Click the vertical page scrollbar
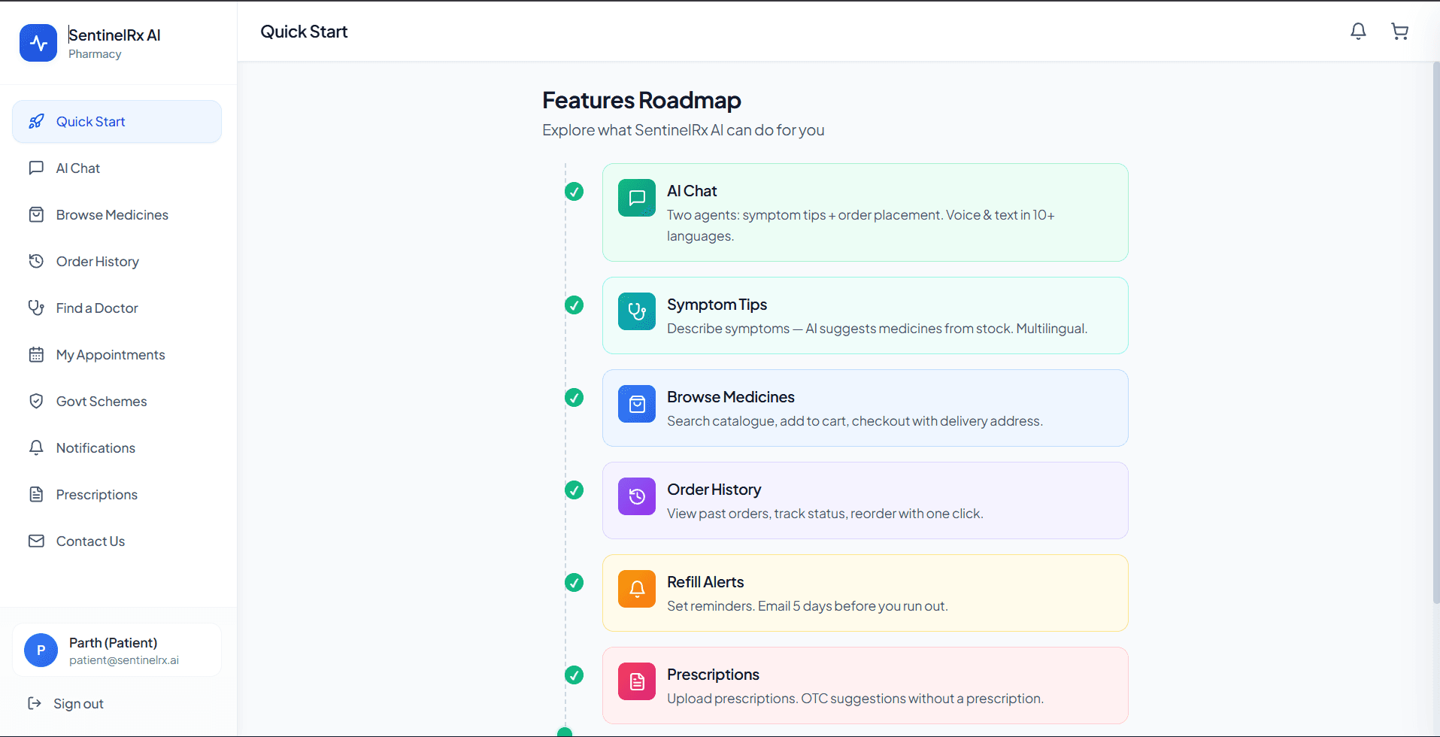Viewport: 1440px width, 737px height. tap(1435, 332)
